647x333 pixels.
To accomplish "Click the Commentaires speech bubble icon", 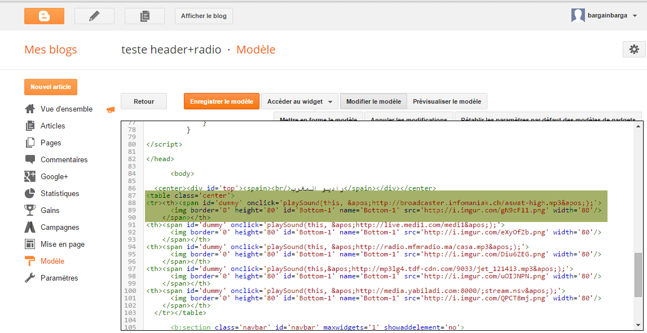I will (30, 159).
